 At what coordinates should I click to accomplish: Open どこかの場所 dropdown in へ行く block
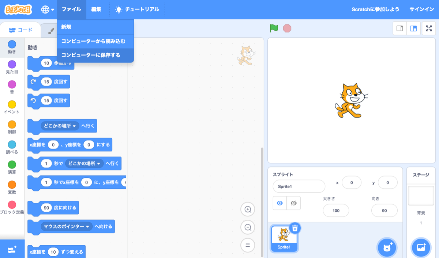[60, 126]
